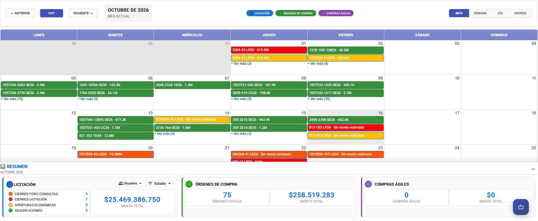Toggle the Licitación filter pill
538x221 pixels.
pyautogui.click(x=260, y=13)
